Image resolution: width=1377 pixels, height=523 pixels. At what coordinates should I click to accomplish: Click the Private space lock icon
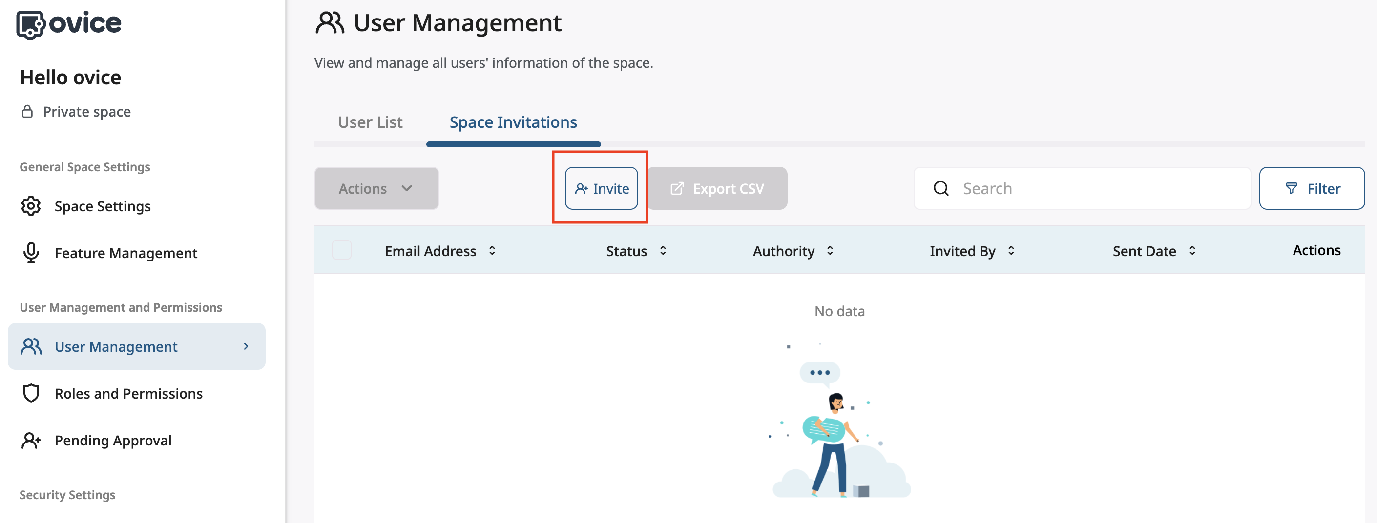coord(27,112)
